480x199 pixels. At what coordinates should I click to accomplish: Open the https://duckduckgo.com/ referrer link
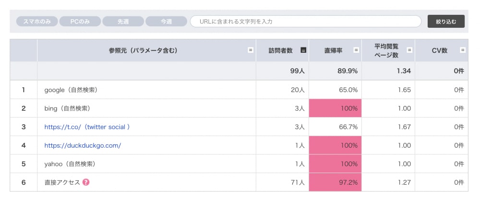tap(83, 145)
